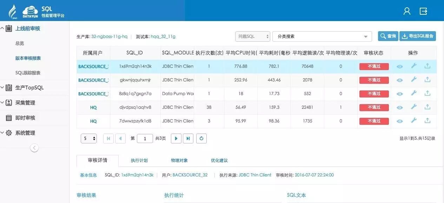Click the Data Pump Wor module cell
444x203 pixels.
(x=178, y=94)
